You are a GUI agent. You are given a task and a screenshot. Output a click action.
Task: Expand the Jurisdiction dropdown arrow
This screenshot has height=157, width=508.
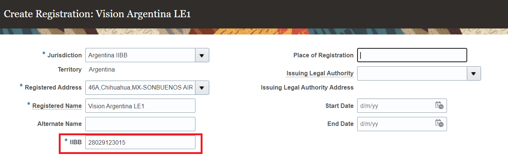(x=202, y=55)
